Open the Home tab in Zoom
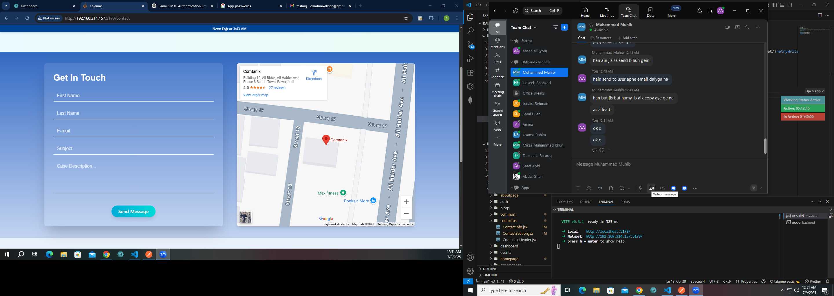The image size is (834, 296). (x=585, y=12)
